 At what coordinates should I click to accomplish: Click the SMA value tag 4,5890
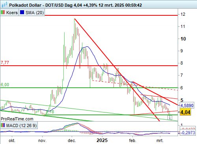tap(187, 105)
